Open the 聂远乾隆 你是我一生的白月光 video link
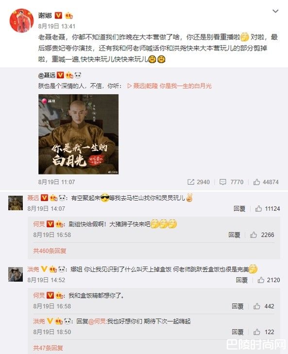 (169, 86)
